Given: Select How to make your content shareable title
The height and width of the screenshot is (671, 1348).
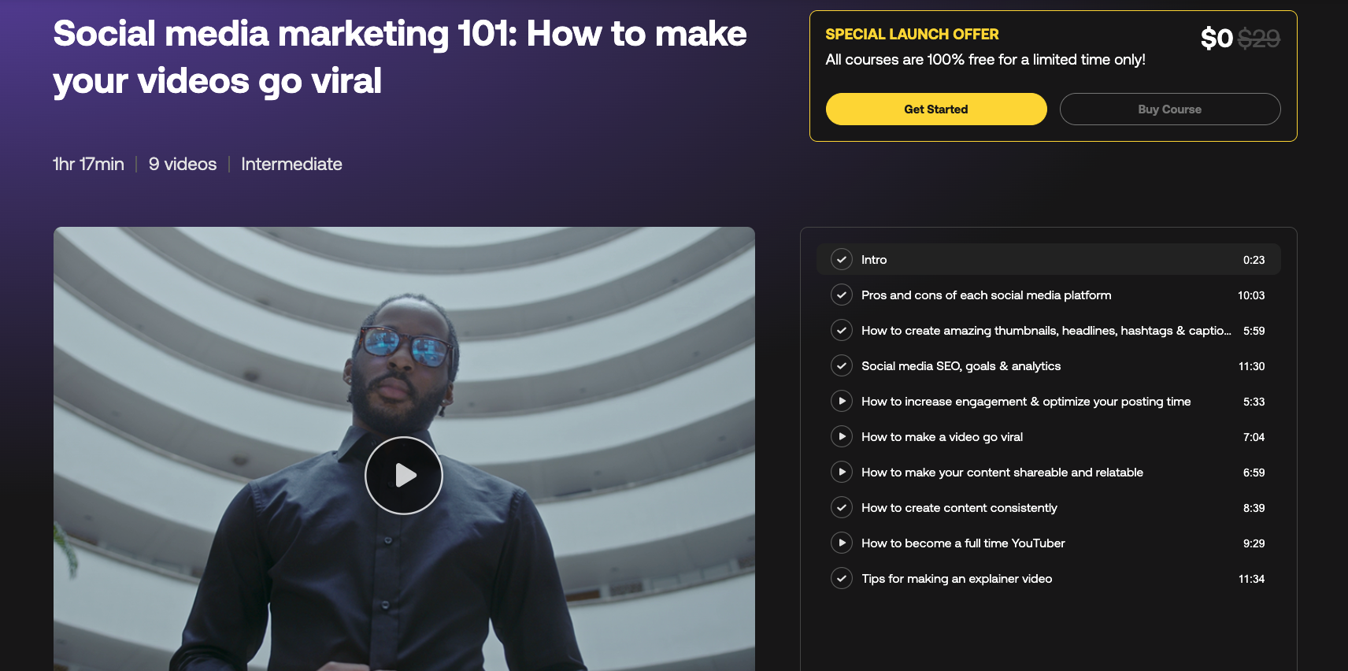Looking at the screenshot, I should click(x=1002, y=473).
